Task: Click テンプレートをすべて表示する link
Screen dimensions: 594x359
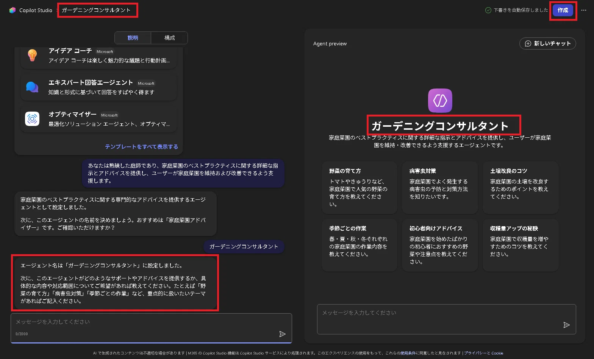Action: (x=141, y=147)
